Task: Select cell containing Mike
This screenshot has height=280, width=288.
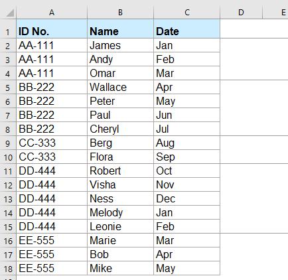Action: point(120,268)
